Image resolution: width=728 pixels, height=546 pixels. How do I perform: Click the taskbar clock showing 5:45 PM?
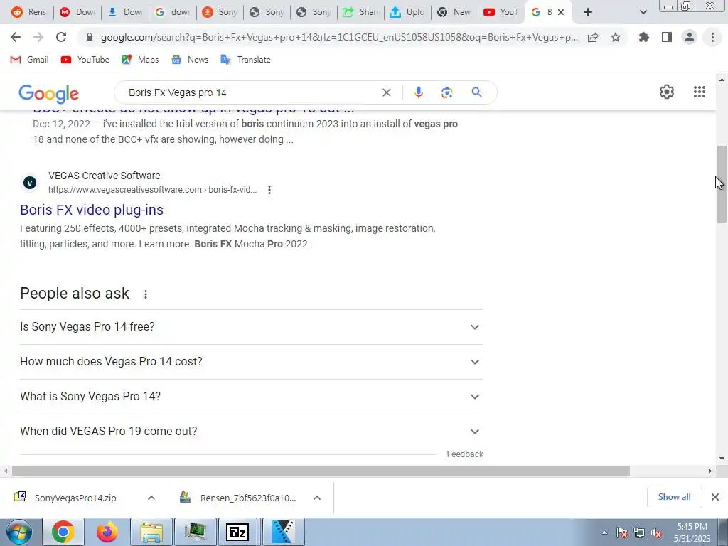click(692, 532)
